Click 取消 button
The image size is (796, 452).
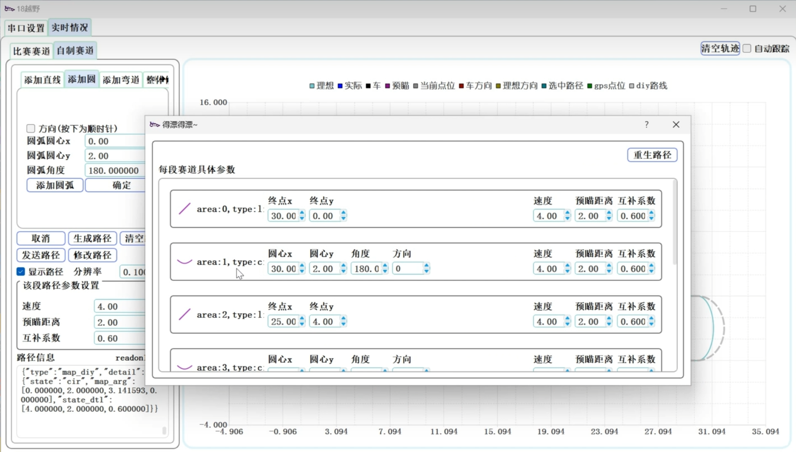pos(41,238)
